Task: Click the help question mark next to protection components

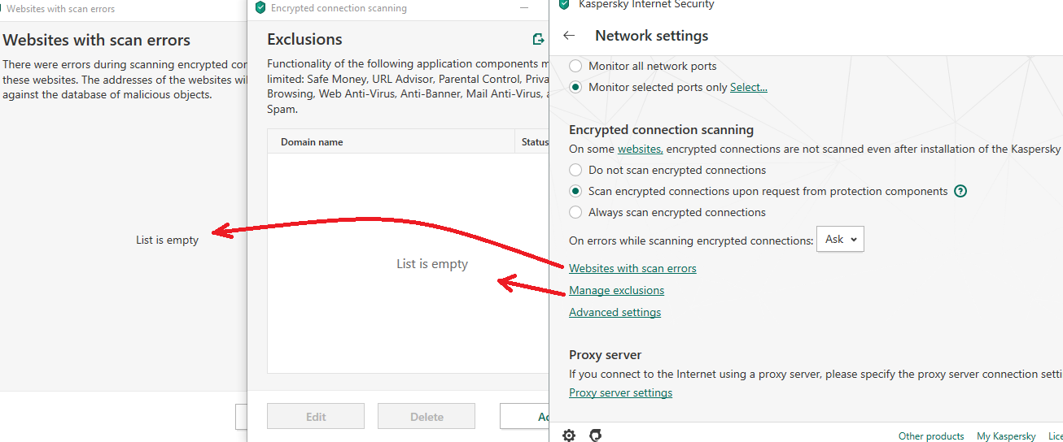Action: tap(960, 192)
